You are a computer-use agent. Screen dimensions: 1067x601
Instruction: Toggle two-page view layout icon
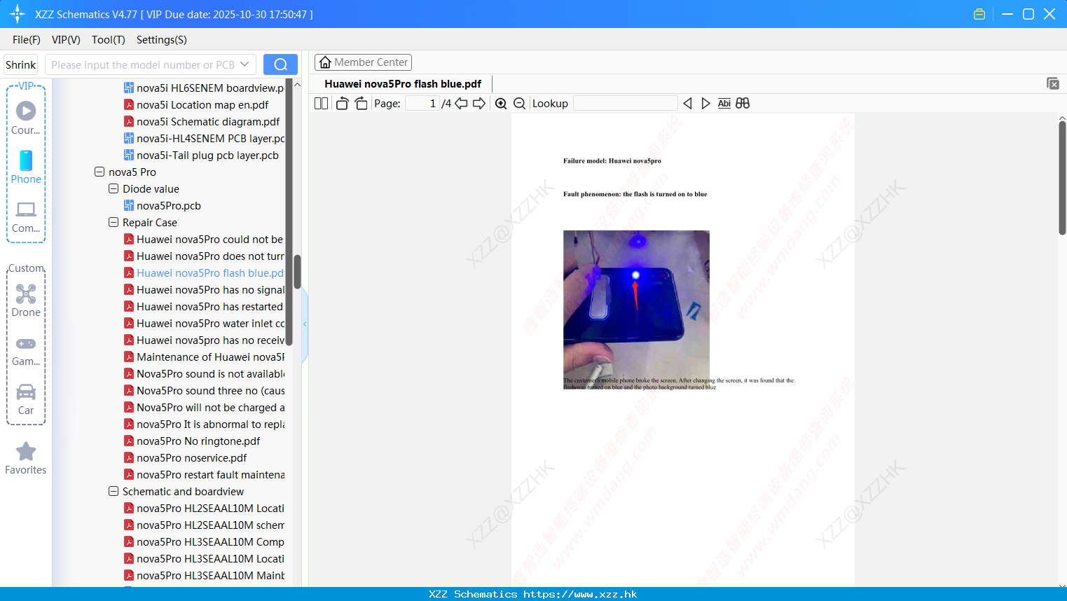click(321, 103)
